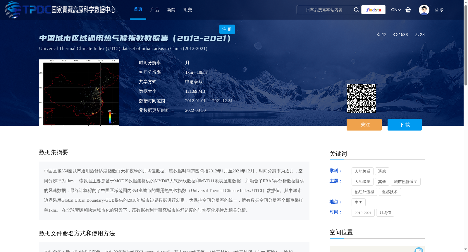Open the 产品 menu

tap(155, 10)
